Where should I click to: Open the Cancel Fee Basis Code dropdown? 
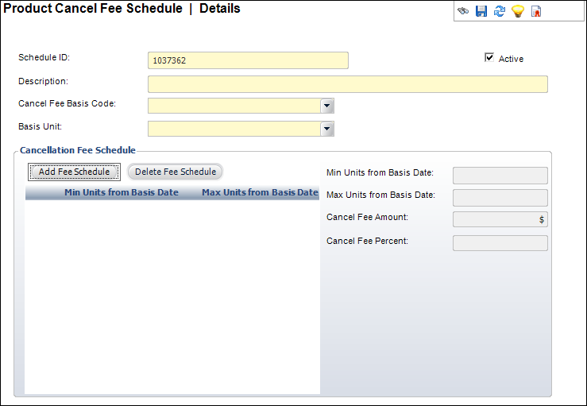[326, 106]
